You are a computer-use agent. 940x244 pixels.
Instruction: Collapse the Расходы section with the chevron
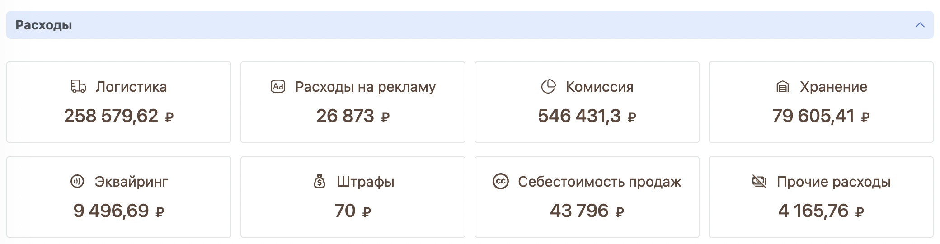pos(920,25)
